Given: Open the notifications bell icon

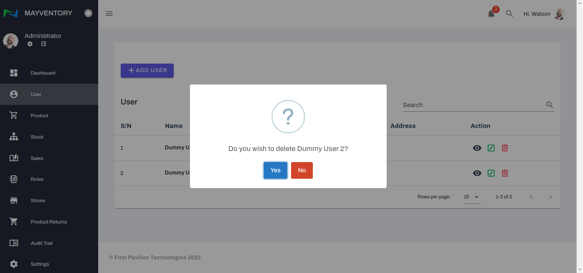Looking at the screenshot, I should click(x=491, y=14).
